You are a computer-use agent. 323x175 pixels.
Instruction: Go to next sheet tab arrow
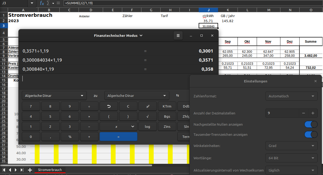point(16,170)
